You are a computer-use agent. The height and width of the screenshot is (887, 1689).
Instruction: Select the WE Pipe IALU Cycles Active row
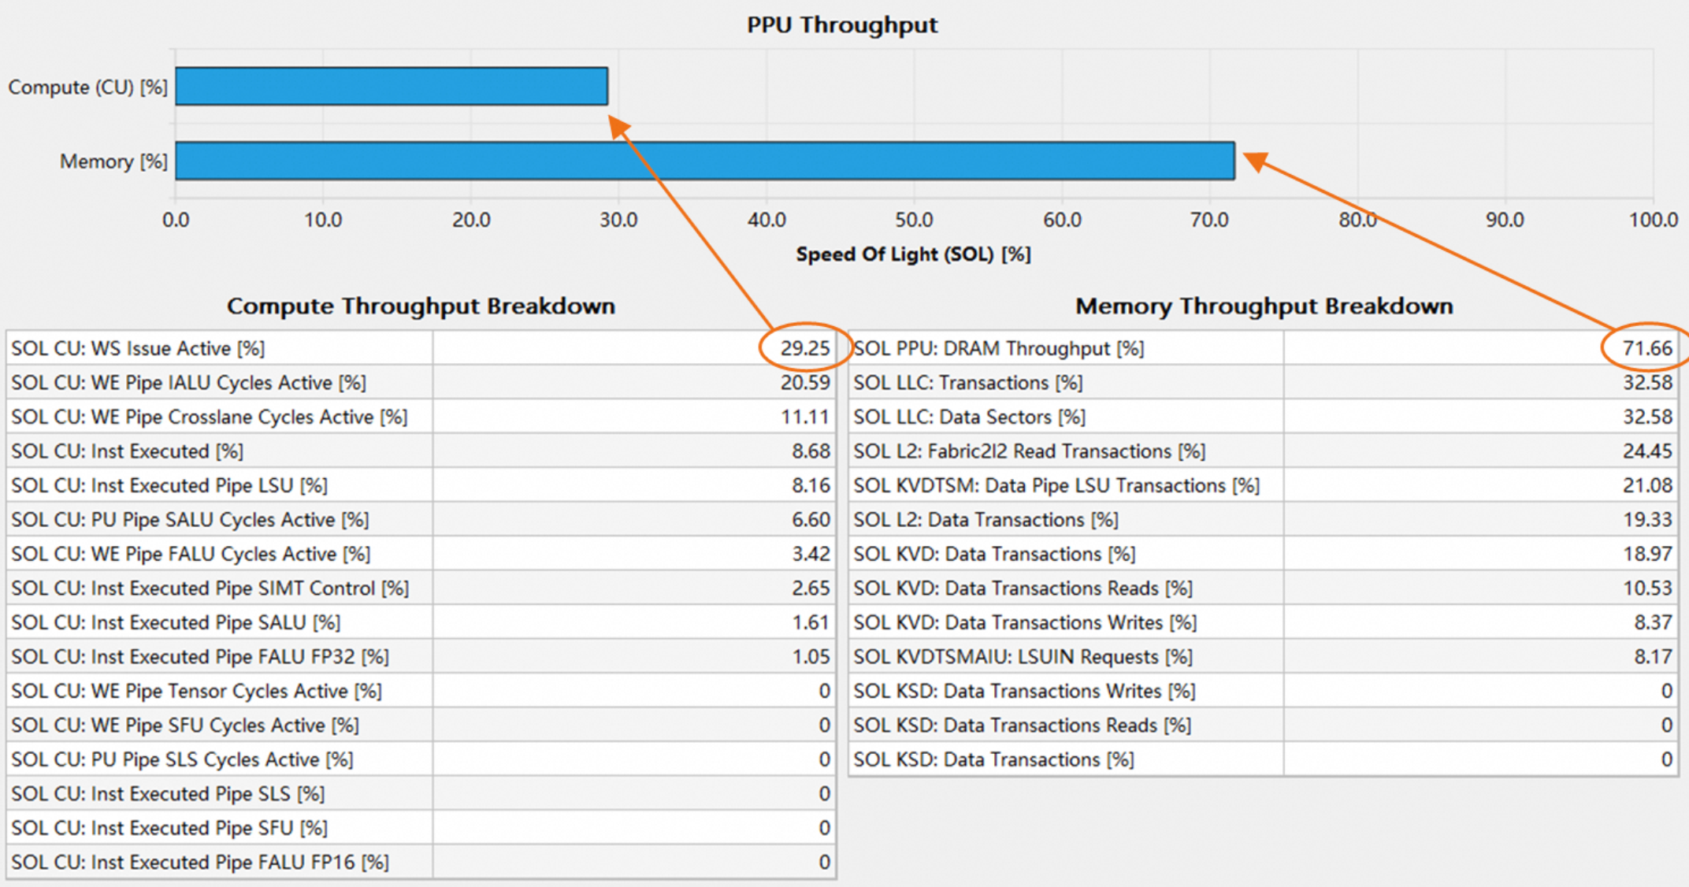188,383
